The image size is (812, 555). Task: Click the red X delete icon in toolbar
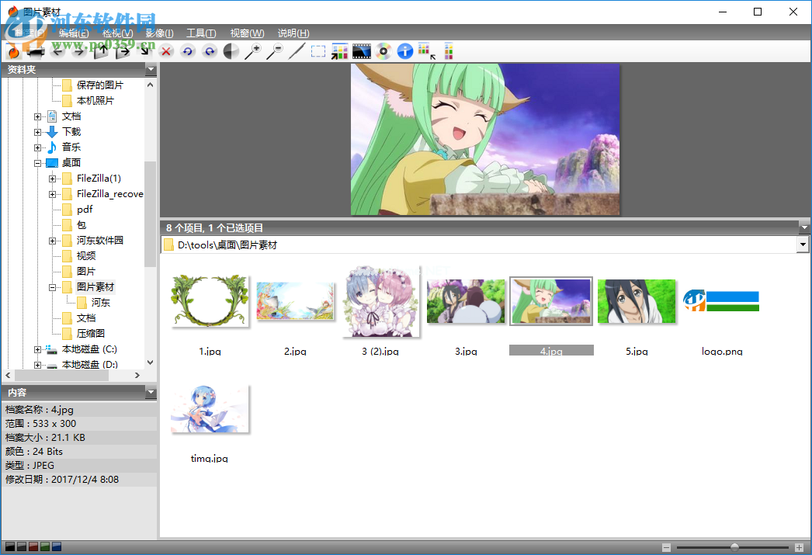click(x=166, y=51)
